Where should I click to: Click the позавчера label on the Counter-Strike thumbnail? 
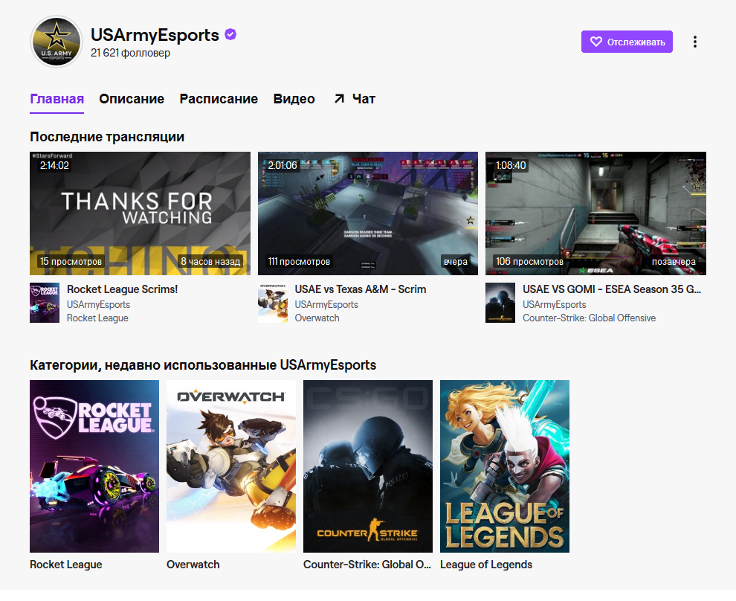click(674, 262)
